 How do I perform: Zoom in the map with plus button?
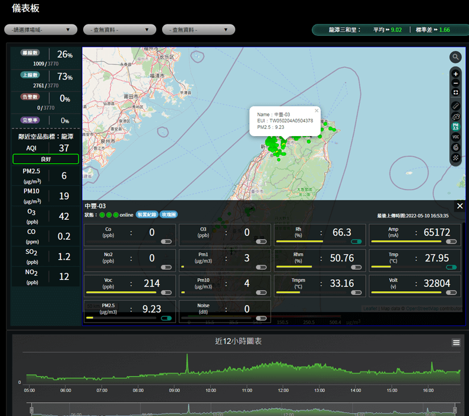pyautogui.click(x=455, y=74)
